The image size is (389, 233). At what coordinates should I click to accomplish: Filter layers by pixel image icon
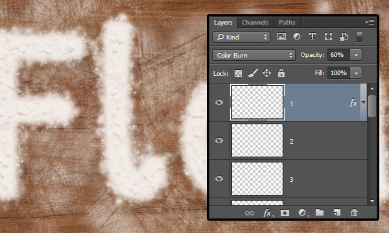point(281,37)
